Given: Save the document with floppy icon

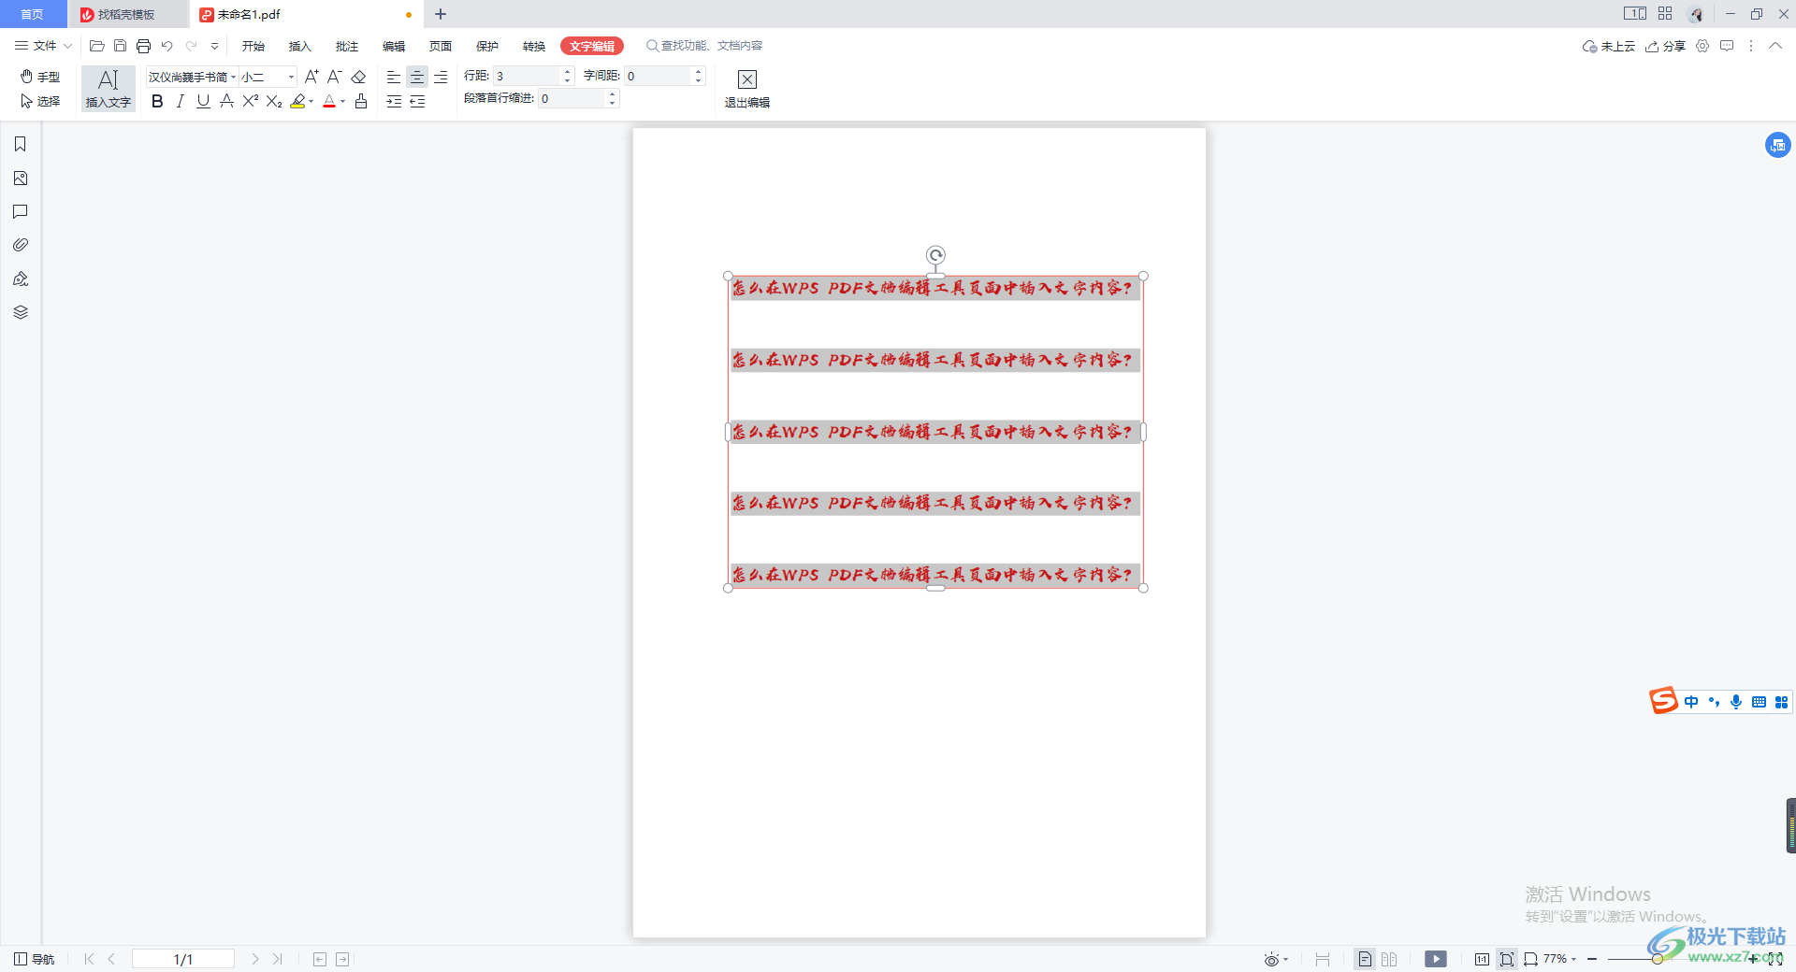Looking at the screenshot, I should tap(120, 46).
